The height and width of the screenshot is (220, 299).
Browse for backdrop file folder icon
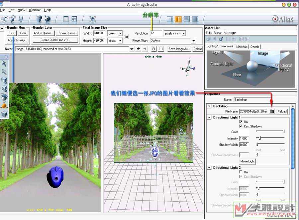[x=272, y=111]
